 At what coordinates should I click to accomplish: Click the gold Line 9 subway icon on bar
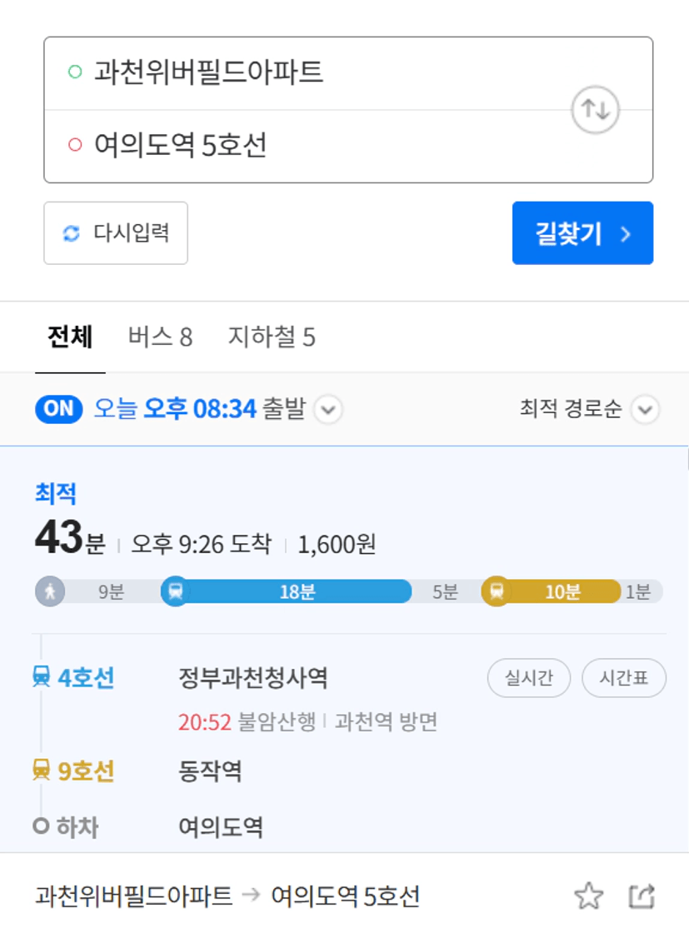[497, 591]
